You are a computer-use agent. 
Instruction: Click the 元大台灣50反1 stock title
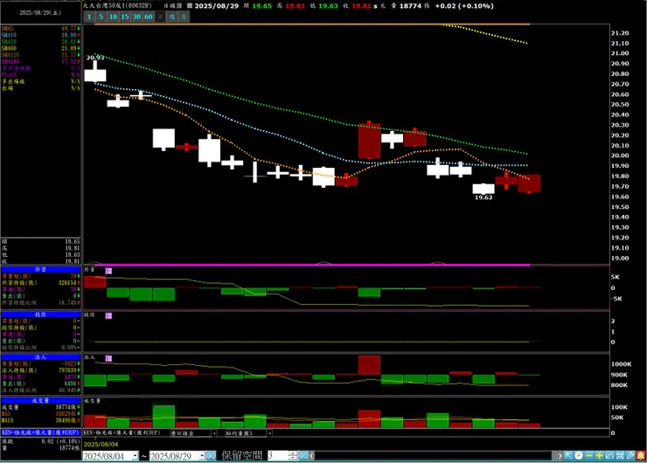point(117,6)
